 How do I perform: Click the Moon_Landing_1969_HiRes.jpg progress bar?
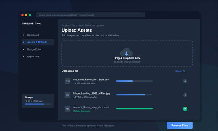[134, 95]
